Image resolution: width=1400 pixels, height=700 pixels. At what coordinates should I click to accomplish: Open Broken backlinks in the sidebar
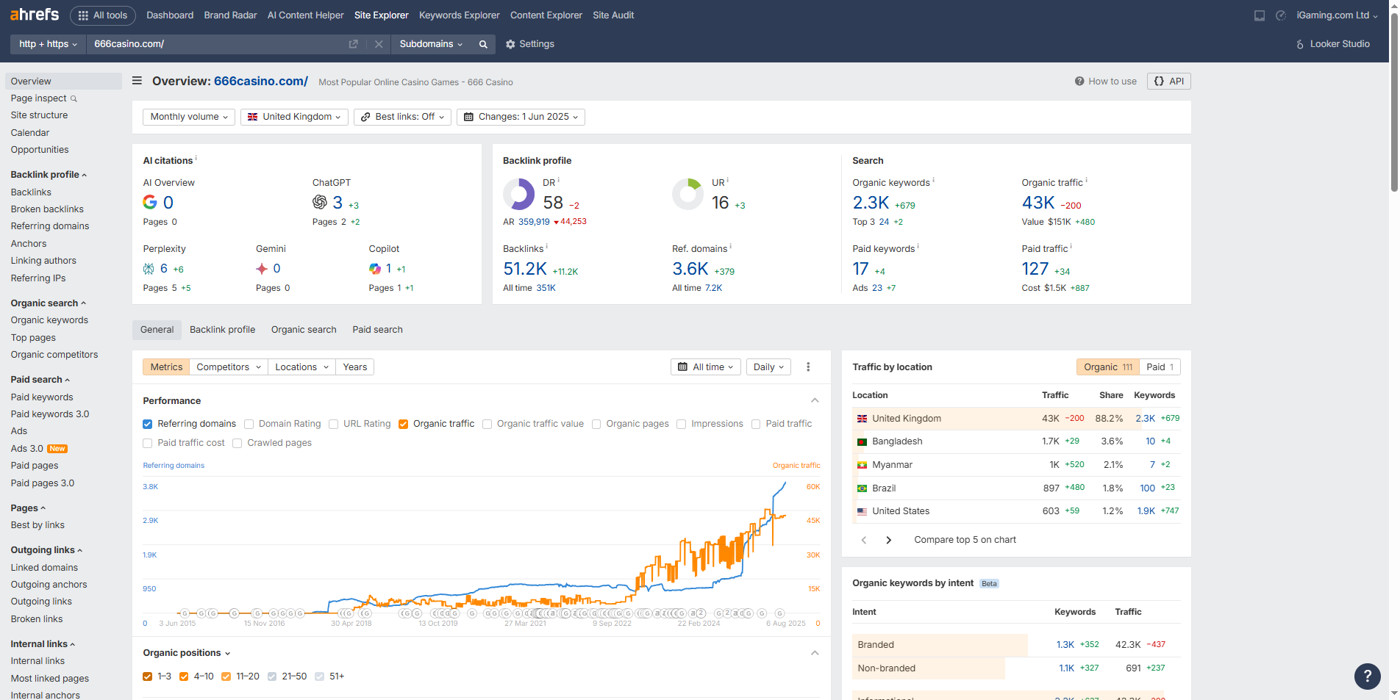point(47,209)
